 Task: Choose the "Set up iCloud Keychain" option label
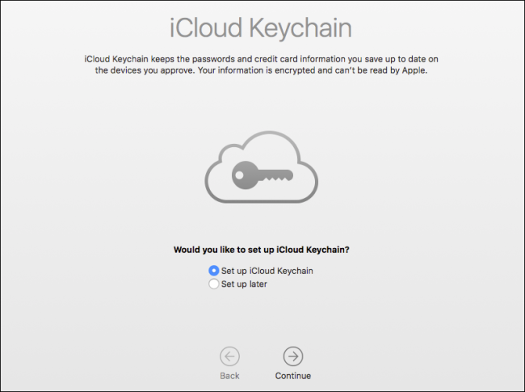point(267,271)
